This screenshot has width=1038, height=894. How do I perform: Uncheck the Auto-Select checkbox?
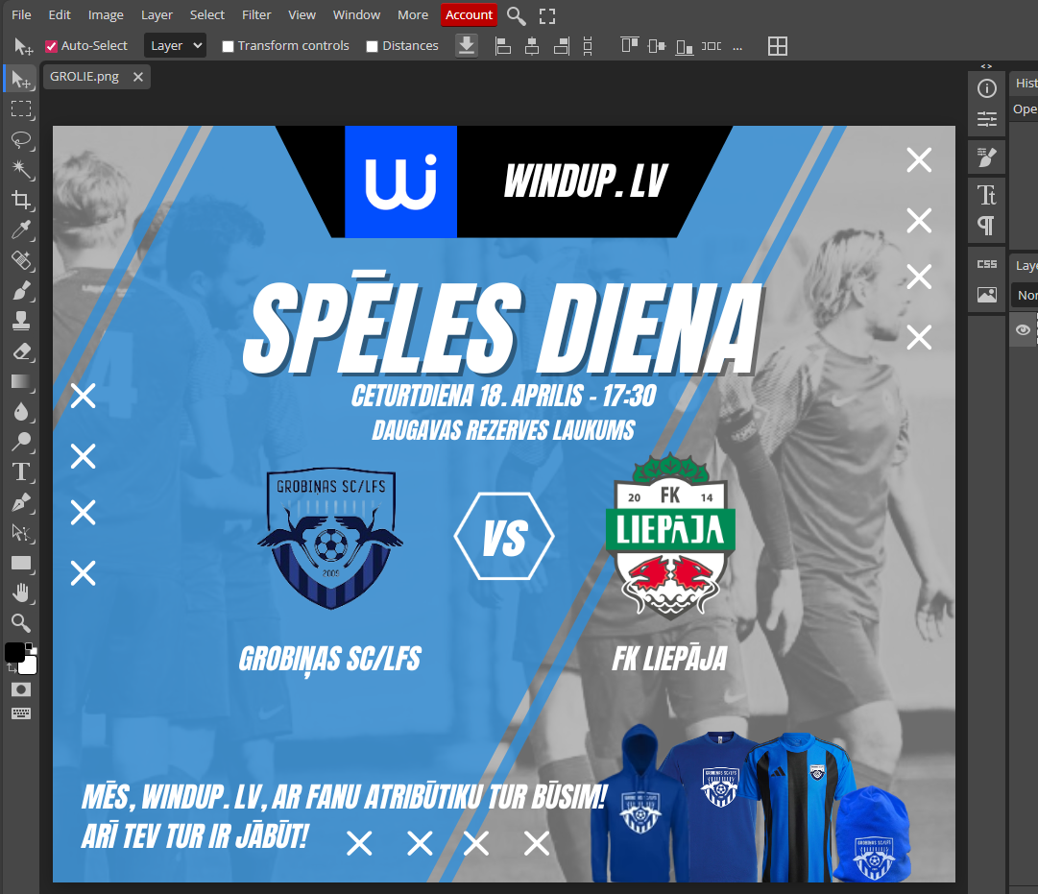pos(52,46)
